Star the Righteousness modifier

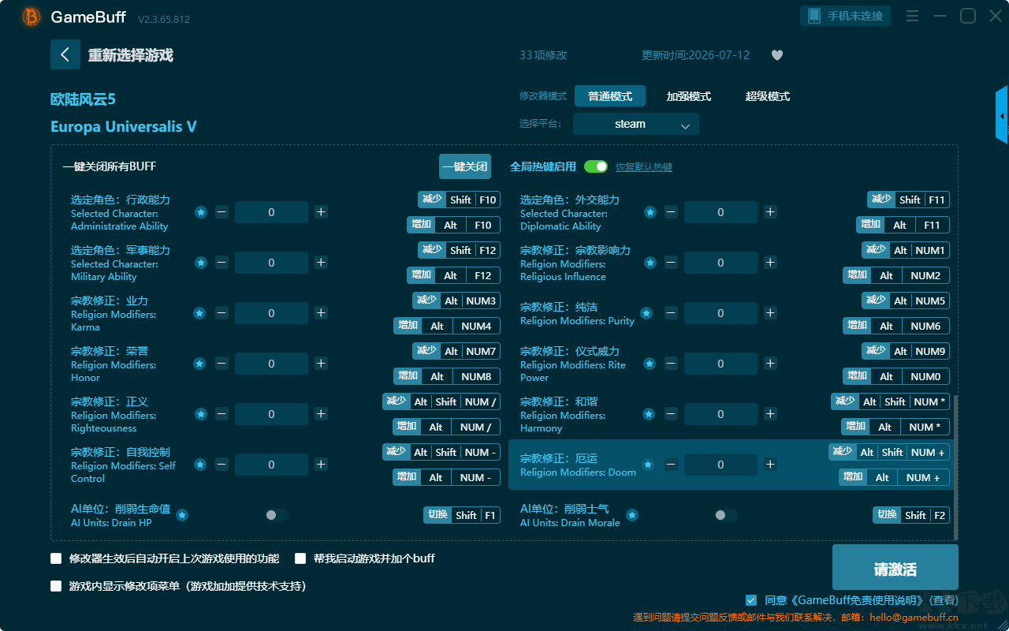[x=201, y=414]
